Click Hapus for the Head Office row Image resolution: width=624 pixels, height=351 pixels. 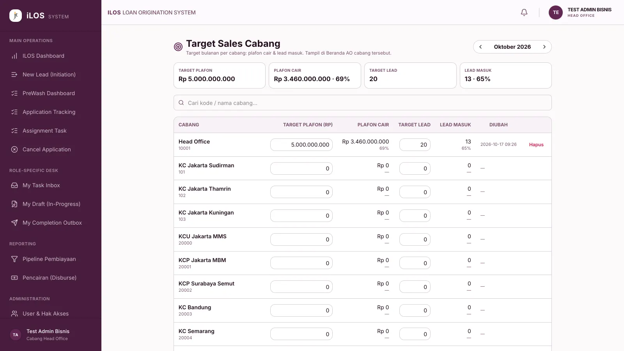pyautogui.click(x=536, y=145)
